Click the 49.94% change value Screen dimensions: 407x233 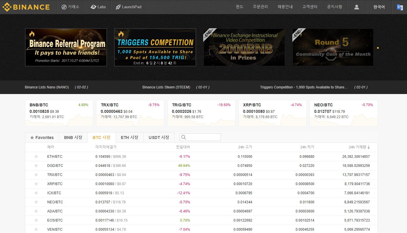pyautogui.click(x=184, y=166)
